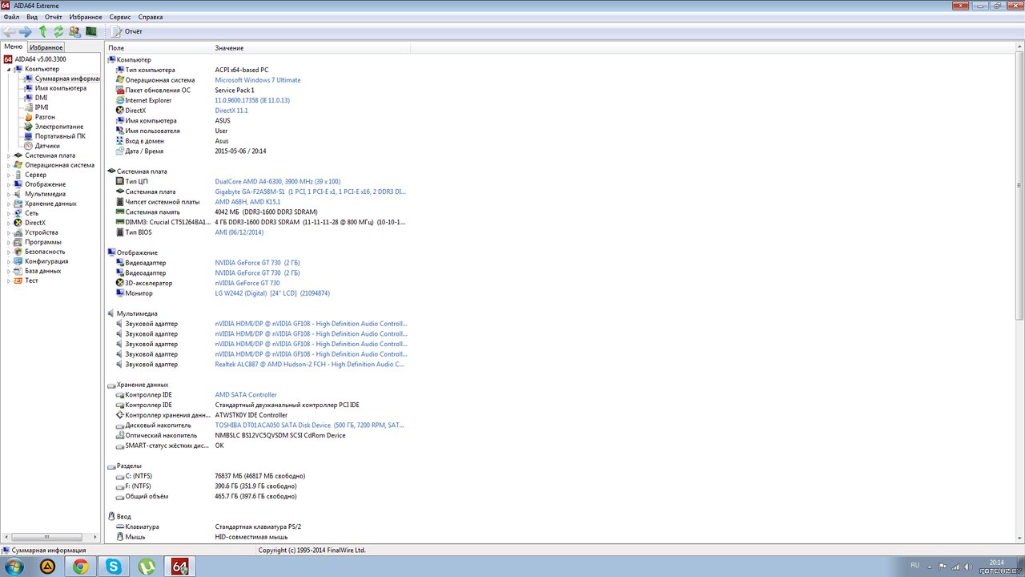Select the IPMI tree item
This screenshot has width=1025, height=577.
tap(42, 107)
